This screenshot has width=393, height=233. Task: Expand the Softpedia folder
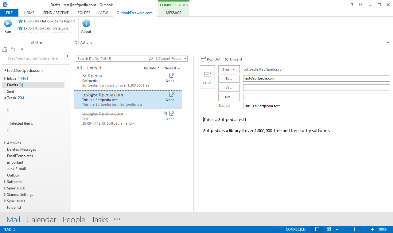coord(5,182)
